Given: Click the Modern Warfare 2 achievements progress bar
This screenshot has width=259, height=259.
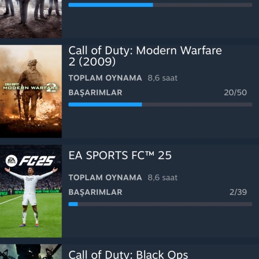Looking at the screenshot, I should pos(160,105).
